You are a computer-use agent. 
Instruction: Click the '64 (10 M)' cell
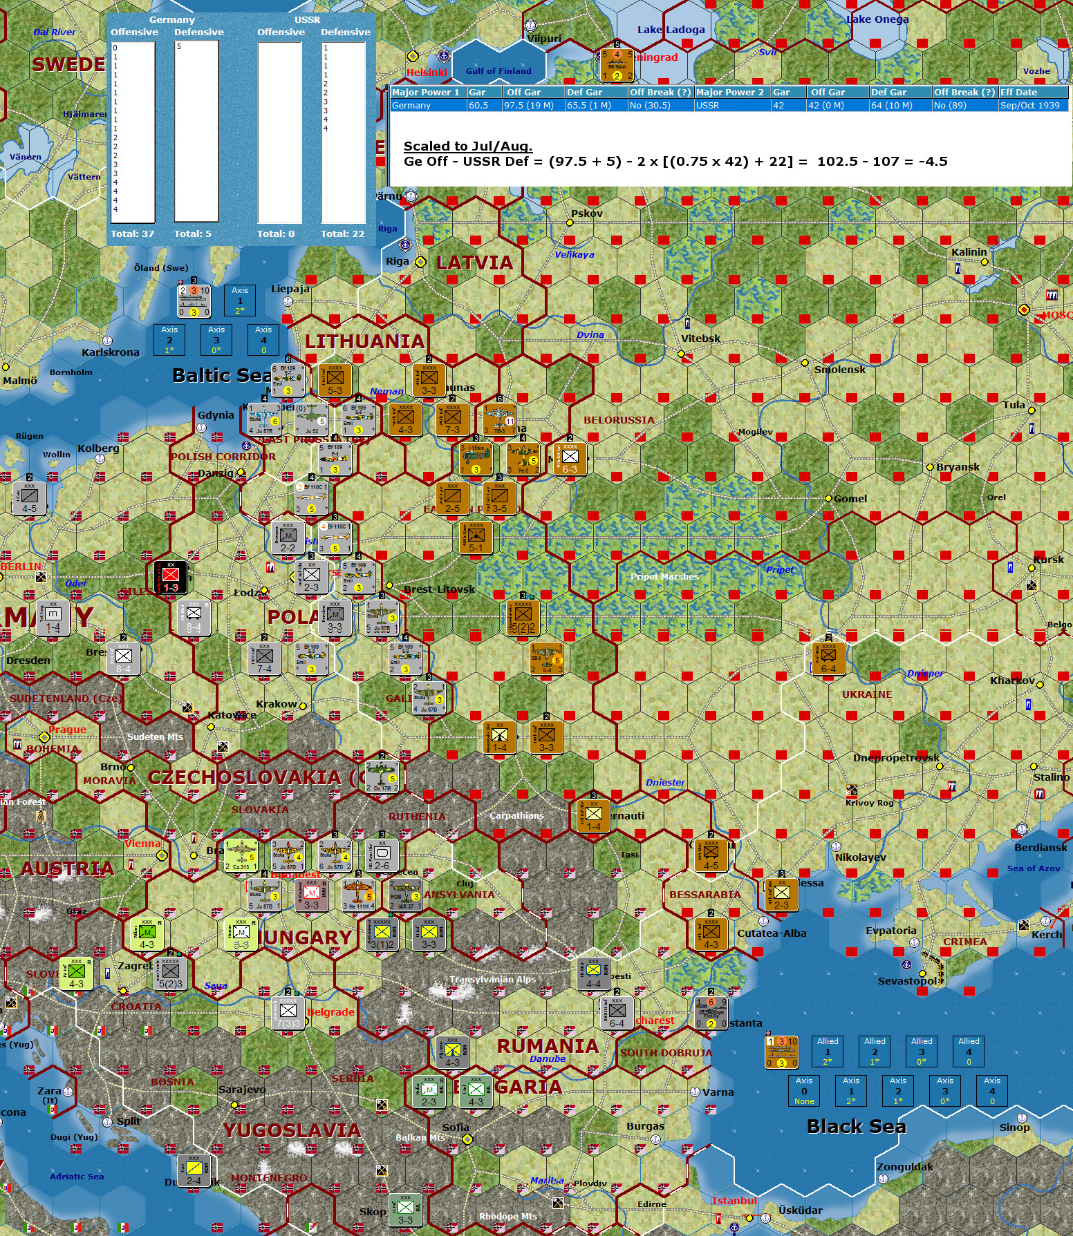[x=900, y=106]
